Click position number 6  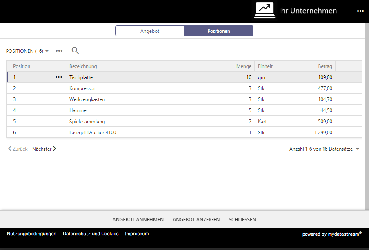(14, 133)
